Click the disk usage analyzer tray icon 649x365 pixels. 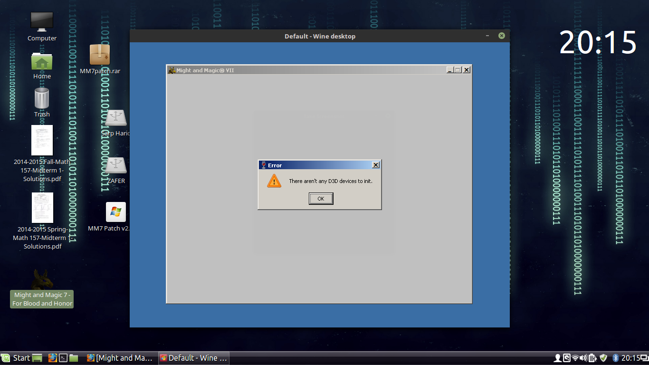pos(566,358)
